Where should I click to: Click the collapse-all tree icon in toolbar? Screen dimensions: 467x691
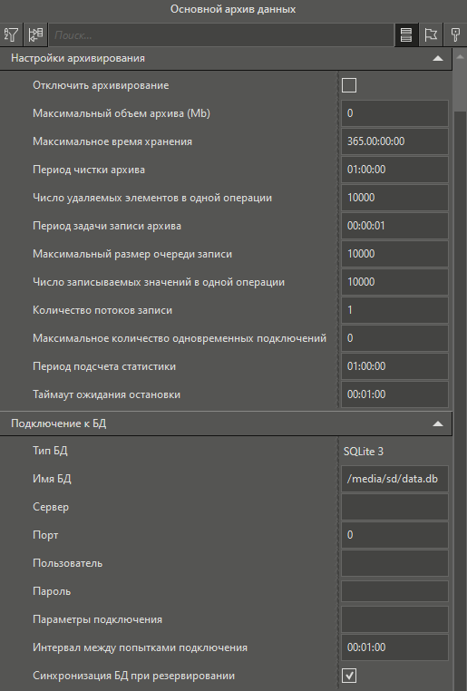[35, 34]
